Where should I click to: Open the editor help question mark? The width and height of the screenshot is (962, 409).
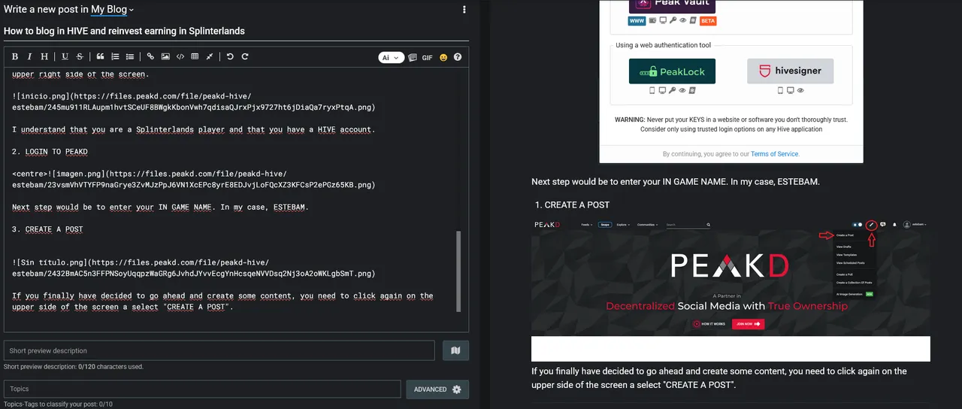458,57
